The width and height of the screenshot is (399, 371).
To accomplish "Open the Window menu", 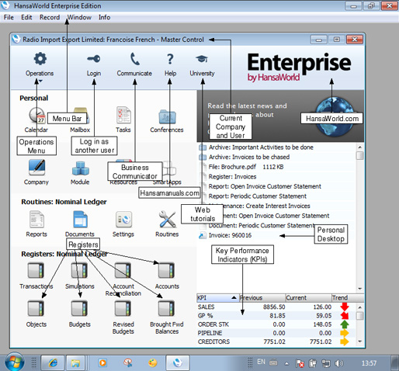I will click(79, 17).
